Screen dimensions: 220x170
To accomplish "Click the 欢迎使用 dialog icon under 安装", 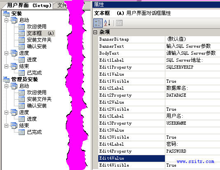I will [x=21, y=27].
